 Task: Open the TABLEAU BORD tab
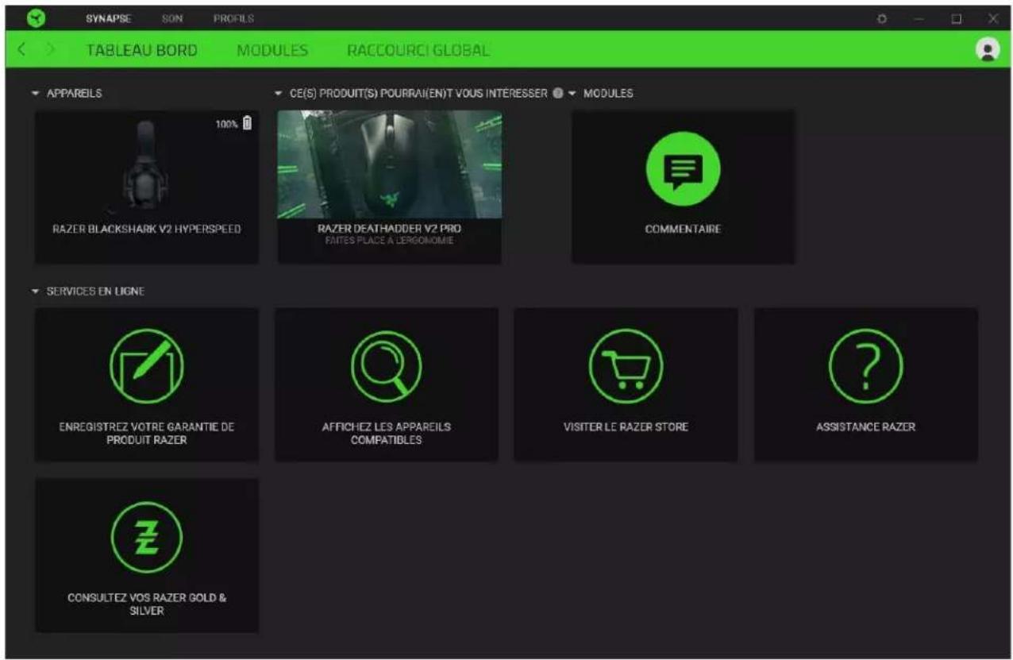pos(142,50)
